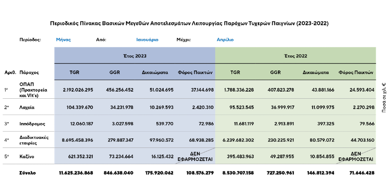Click total 2022 TGR value 8.530.707.158
Screen dimensions: 390x195
coord(237,173)
